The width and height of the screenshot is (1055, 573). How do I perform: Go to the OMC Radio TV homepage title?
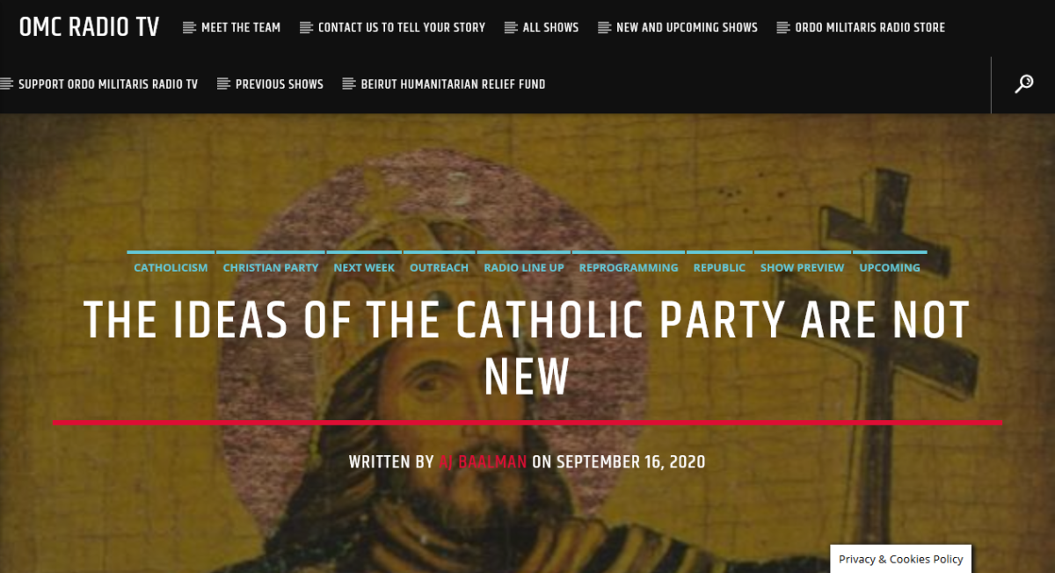(90, 27)
